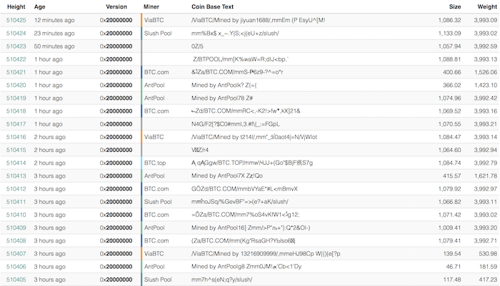Open block 510406 link
The height and width of the screenshot is (286, 500).
click(16, 267)
